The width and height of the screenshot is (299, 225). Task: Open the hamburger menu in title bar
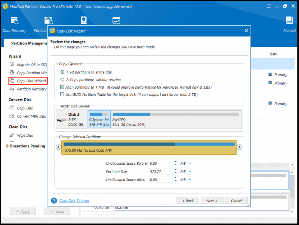[x=269, y=6]
